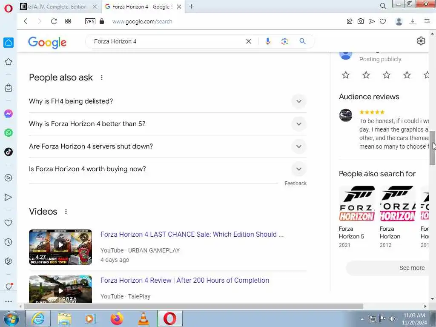Viewport: 436px width, 327px height.
Task: Open Forza Horizon 5 2021 related search
Action: [357, 216]
